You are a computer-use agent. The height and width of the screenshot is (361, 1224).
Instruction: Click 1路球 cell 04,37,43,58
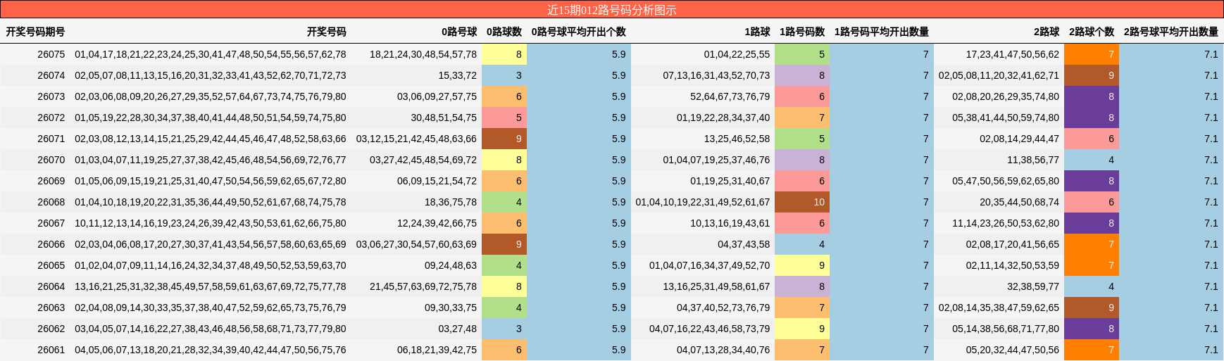coord(744,244)
